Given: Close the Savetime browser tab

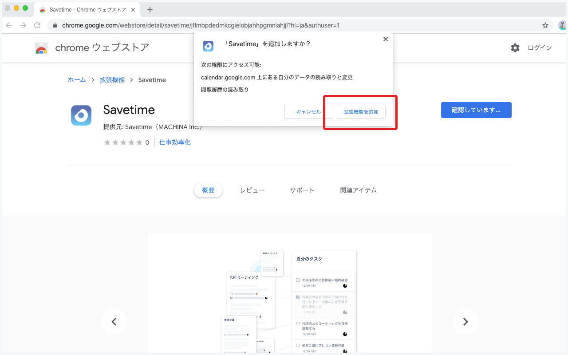Looking at the screenshot, I should (x=133, y=9).
